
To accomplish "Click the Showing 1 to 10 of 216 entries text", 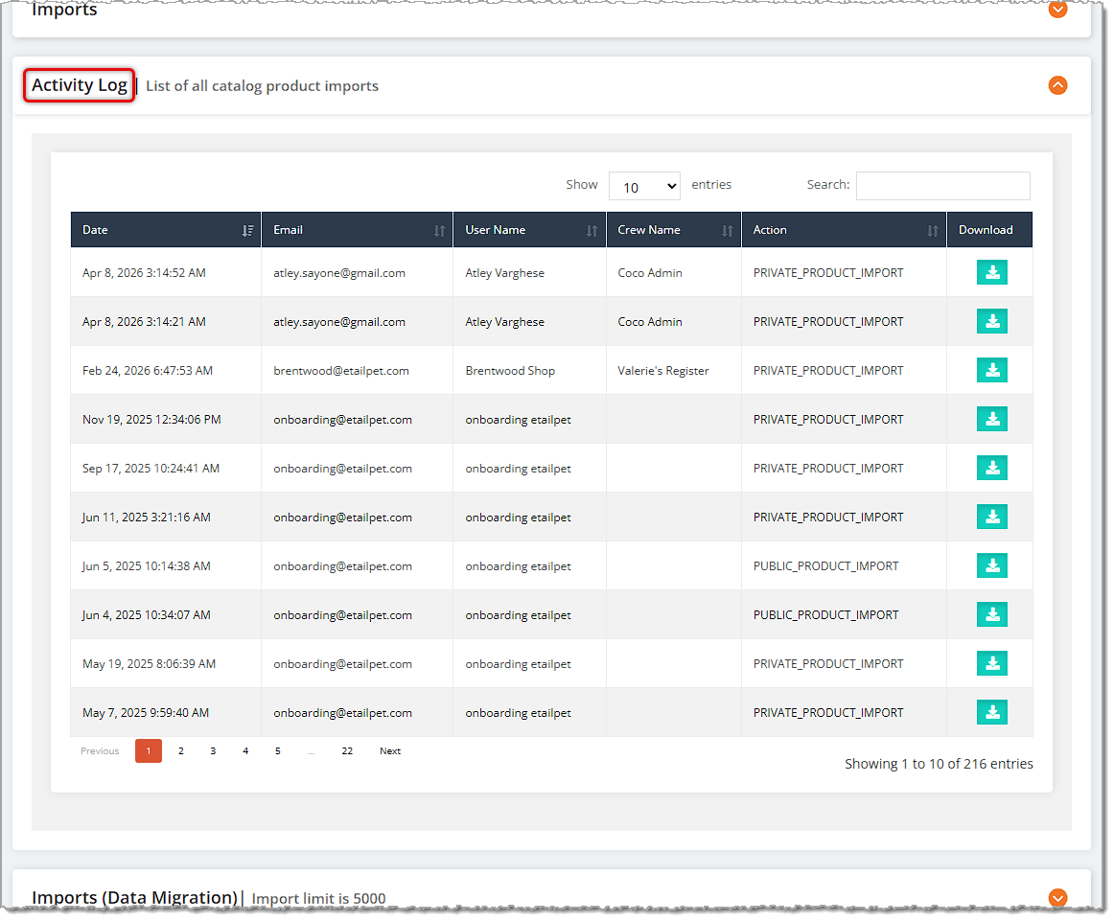I will coord(939,764).
